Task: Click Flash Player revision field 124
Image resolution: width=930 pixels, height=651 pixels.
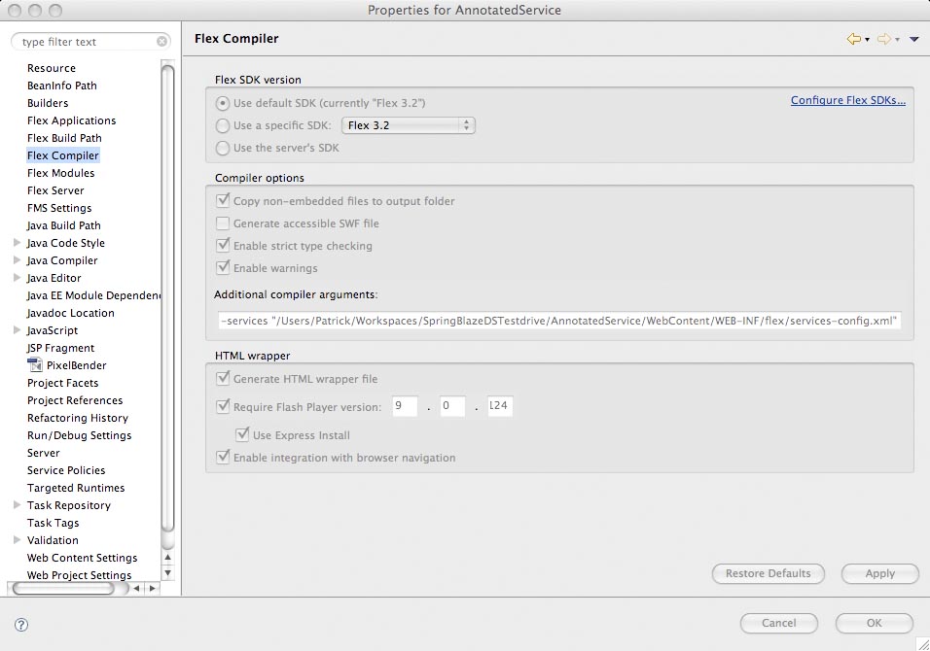Action: [x=500, y=406]
